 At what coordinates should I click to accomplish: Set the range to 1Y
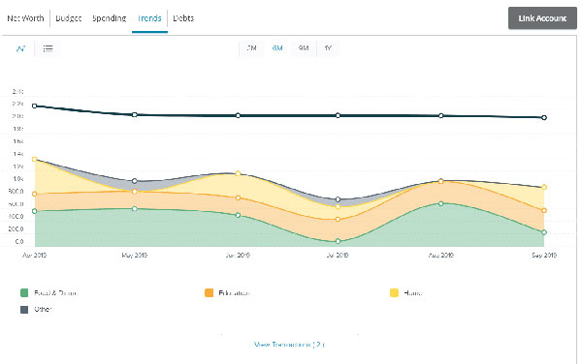click(328, 48)
